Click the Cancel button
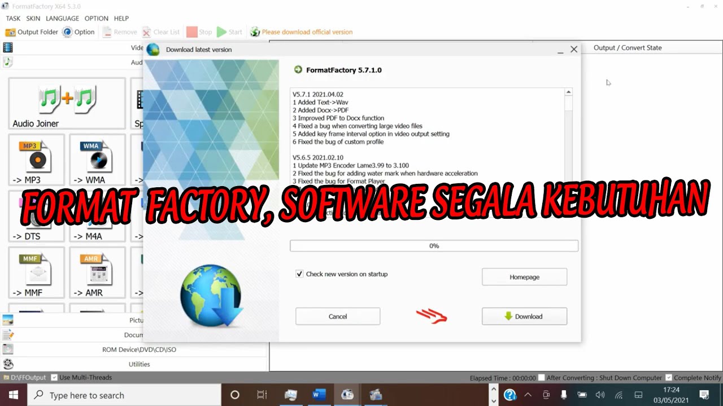 (338, 316)
